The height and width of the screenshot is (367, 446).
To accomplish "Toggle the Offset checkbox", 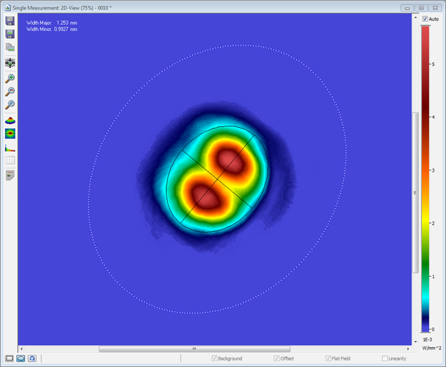I will pyautogui.click(x=277, y=358).
